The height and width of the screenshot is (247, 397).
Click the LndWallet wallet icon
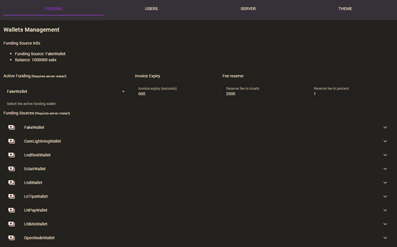point(11,182)
